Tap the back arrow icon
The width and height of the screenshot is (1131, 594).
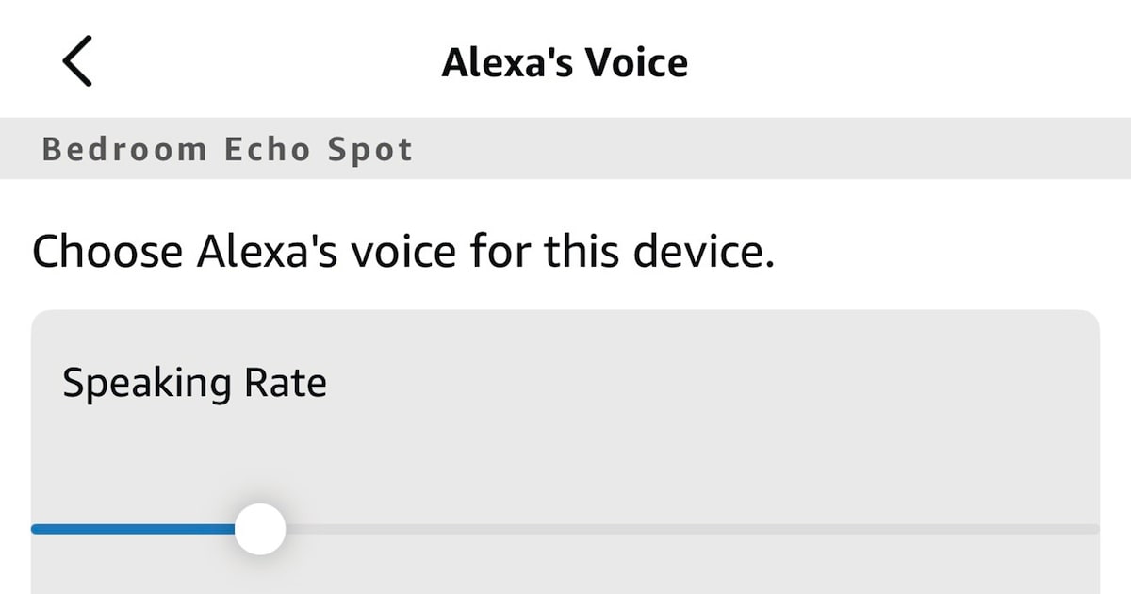tap(77, 61)
